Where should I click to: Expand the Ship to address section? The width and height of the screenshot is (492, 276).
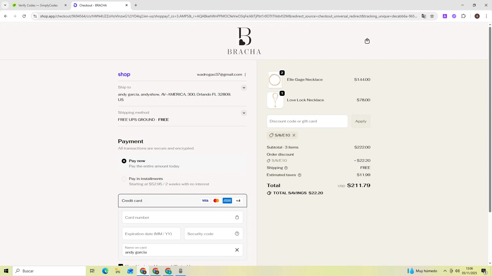pyautogui.click(x=244, y=88)
